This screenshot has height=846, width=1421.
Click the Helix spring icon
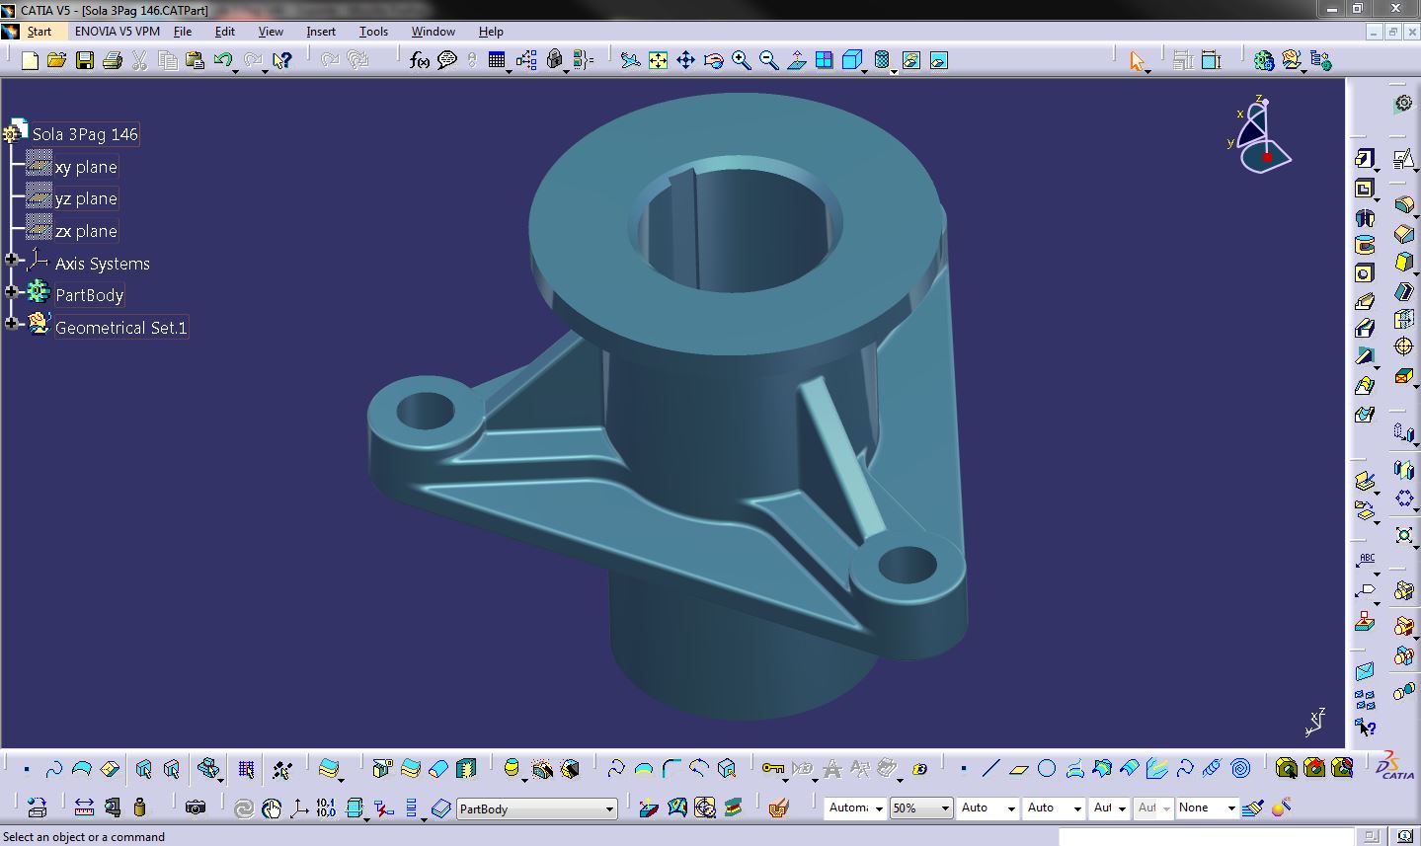pyautogui.click(x=1213, y=768)
